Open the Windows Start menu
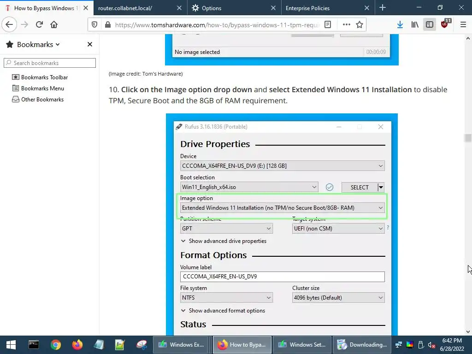 click(x=11, y=345)
